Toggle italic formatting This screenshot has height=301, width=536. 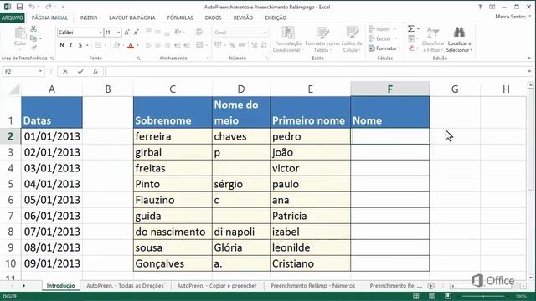pyautogui.click(x=70, y=45)
